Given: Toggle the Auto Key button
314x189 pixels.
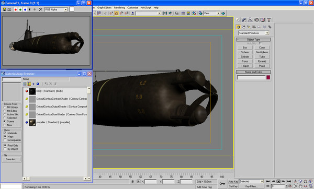Looking at the screenshot, I should point(233,181).
